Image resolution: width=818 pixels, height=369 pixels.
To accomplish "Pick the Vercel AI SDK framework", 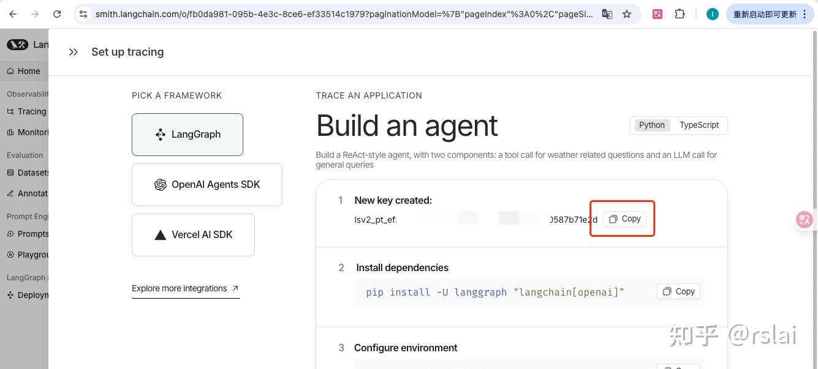I will [193, 235].
